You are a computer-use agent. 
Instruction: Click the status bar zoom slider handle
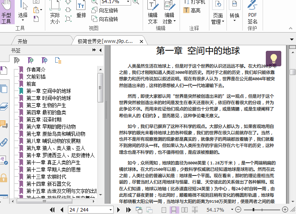pyautogui.click(x=253, y=210)
